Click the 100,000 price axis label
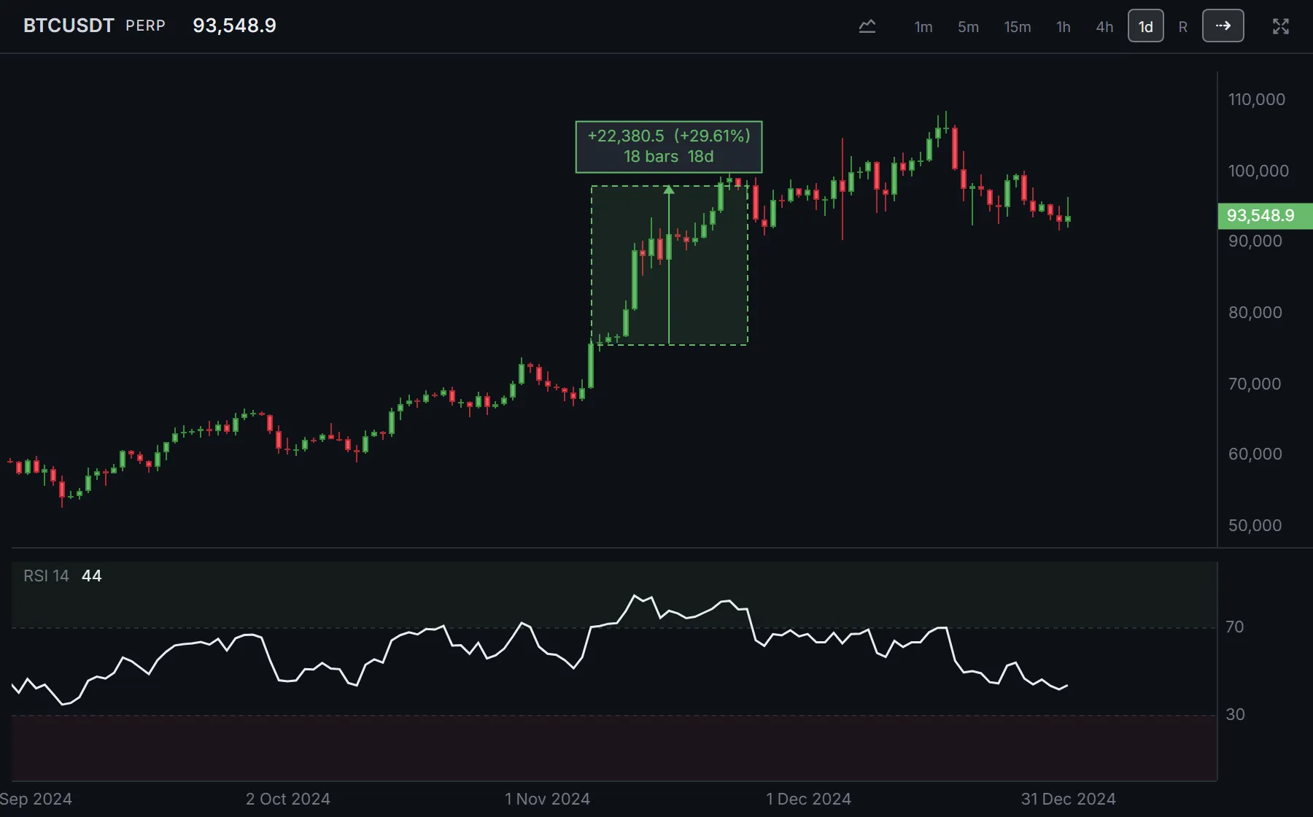 point(1258,171)
